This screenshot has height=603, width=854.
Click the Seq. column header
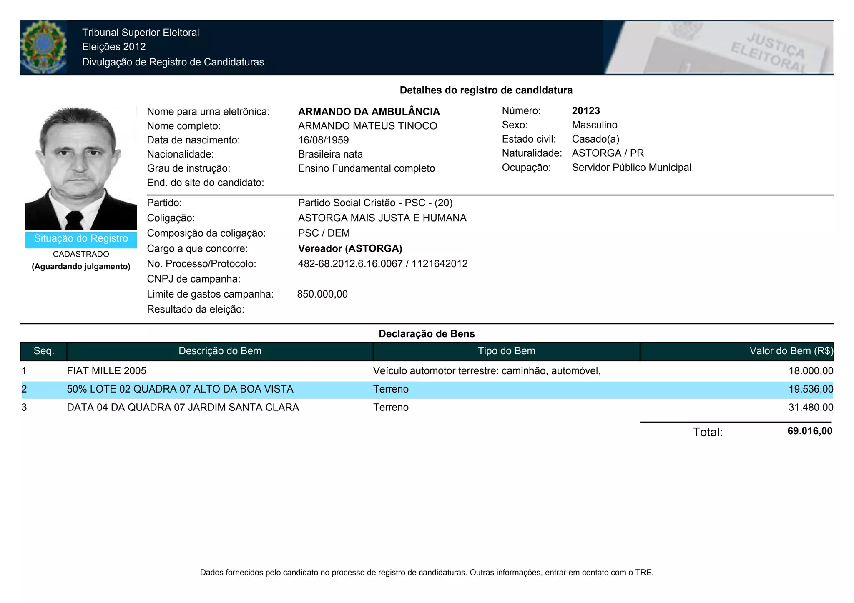(44, 351)
